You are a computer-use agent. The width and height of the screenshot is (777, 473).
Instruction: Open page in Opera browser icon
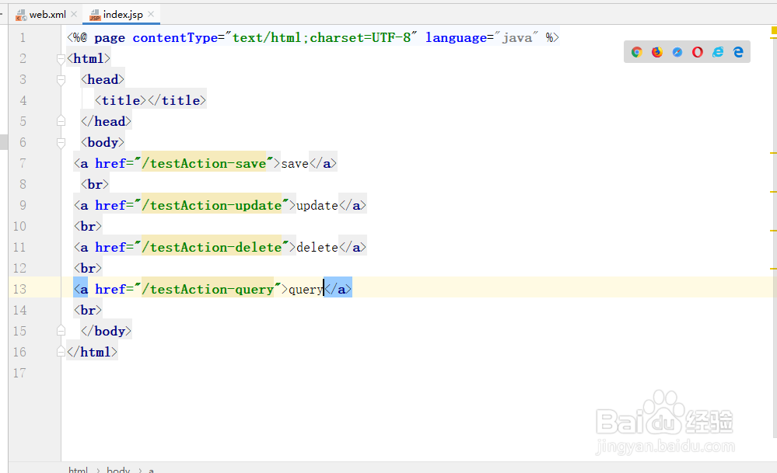[698, 52]
